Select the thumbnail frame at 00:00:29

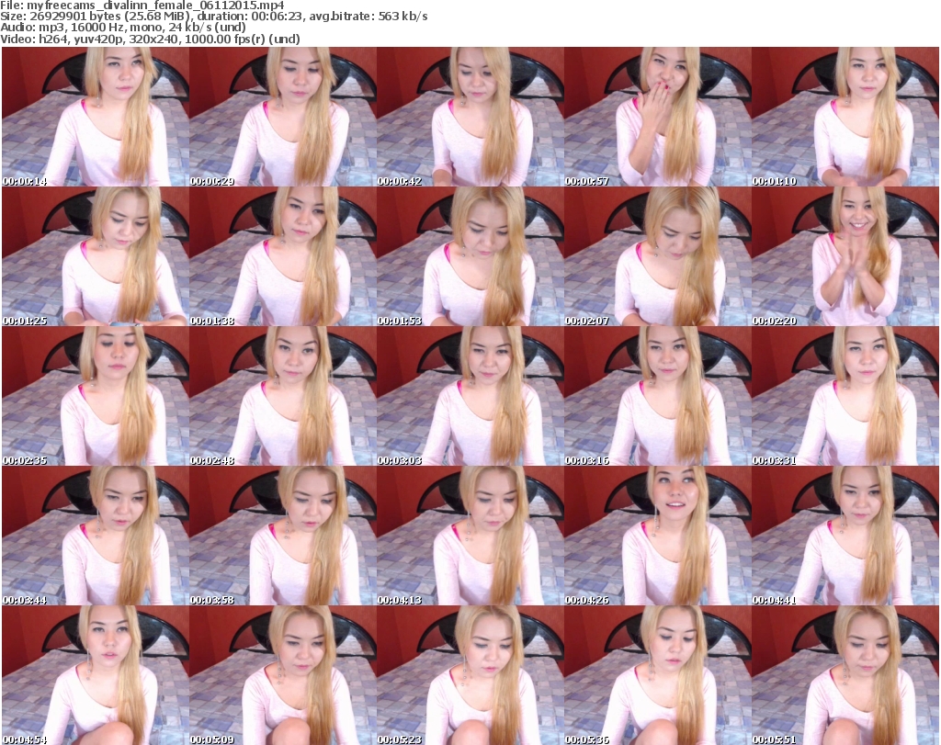(283, 117)
